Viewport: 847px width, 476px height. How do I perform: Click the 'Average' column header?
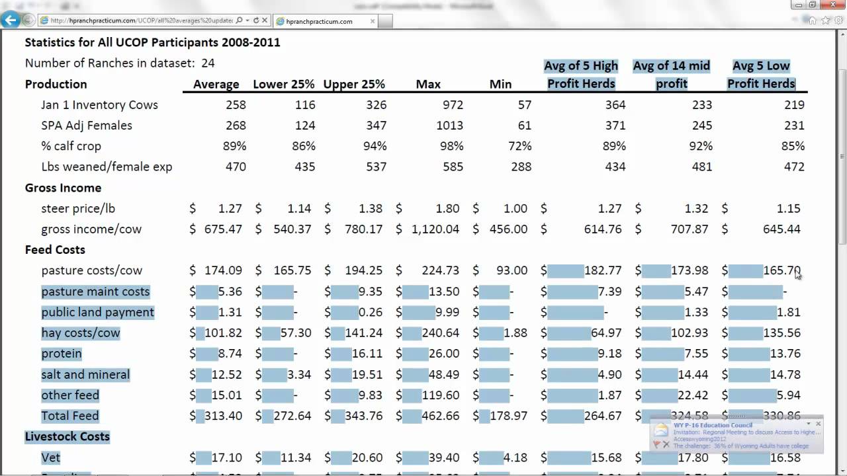[216, 85]
